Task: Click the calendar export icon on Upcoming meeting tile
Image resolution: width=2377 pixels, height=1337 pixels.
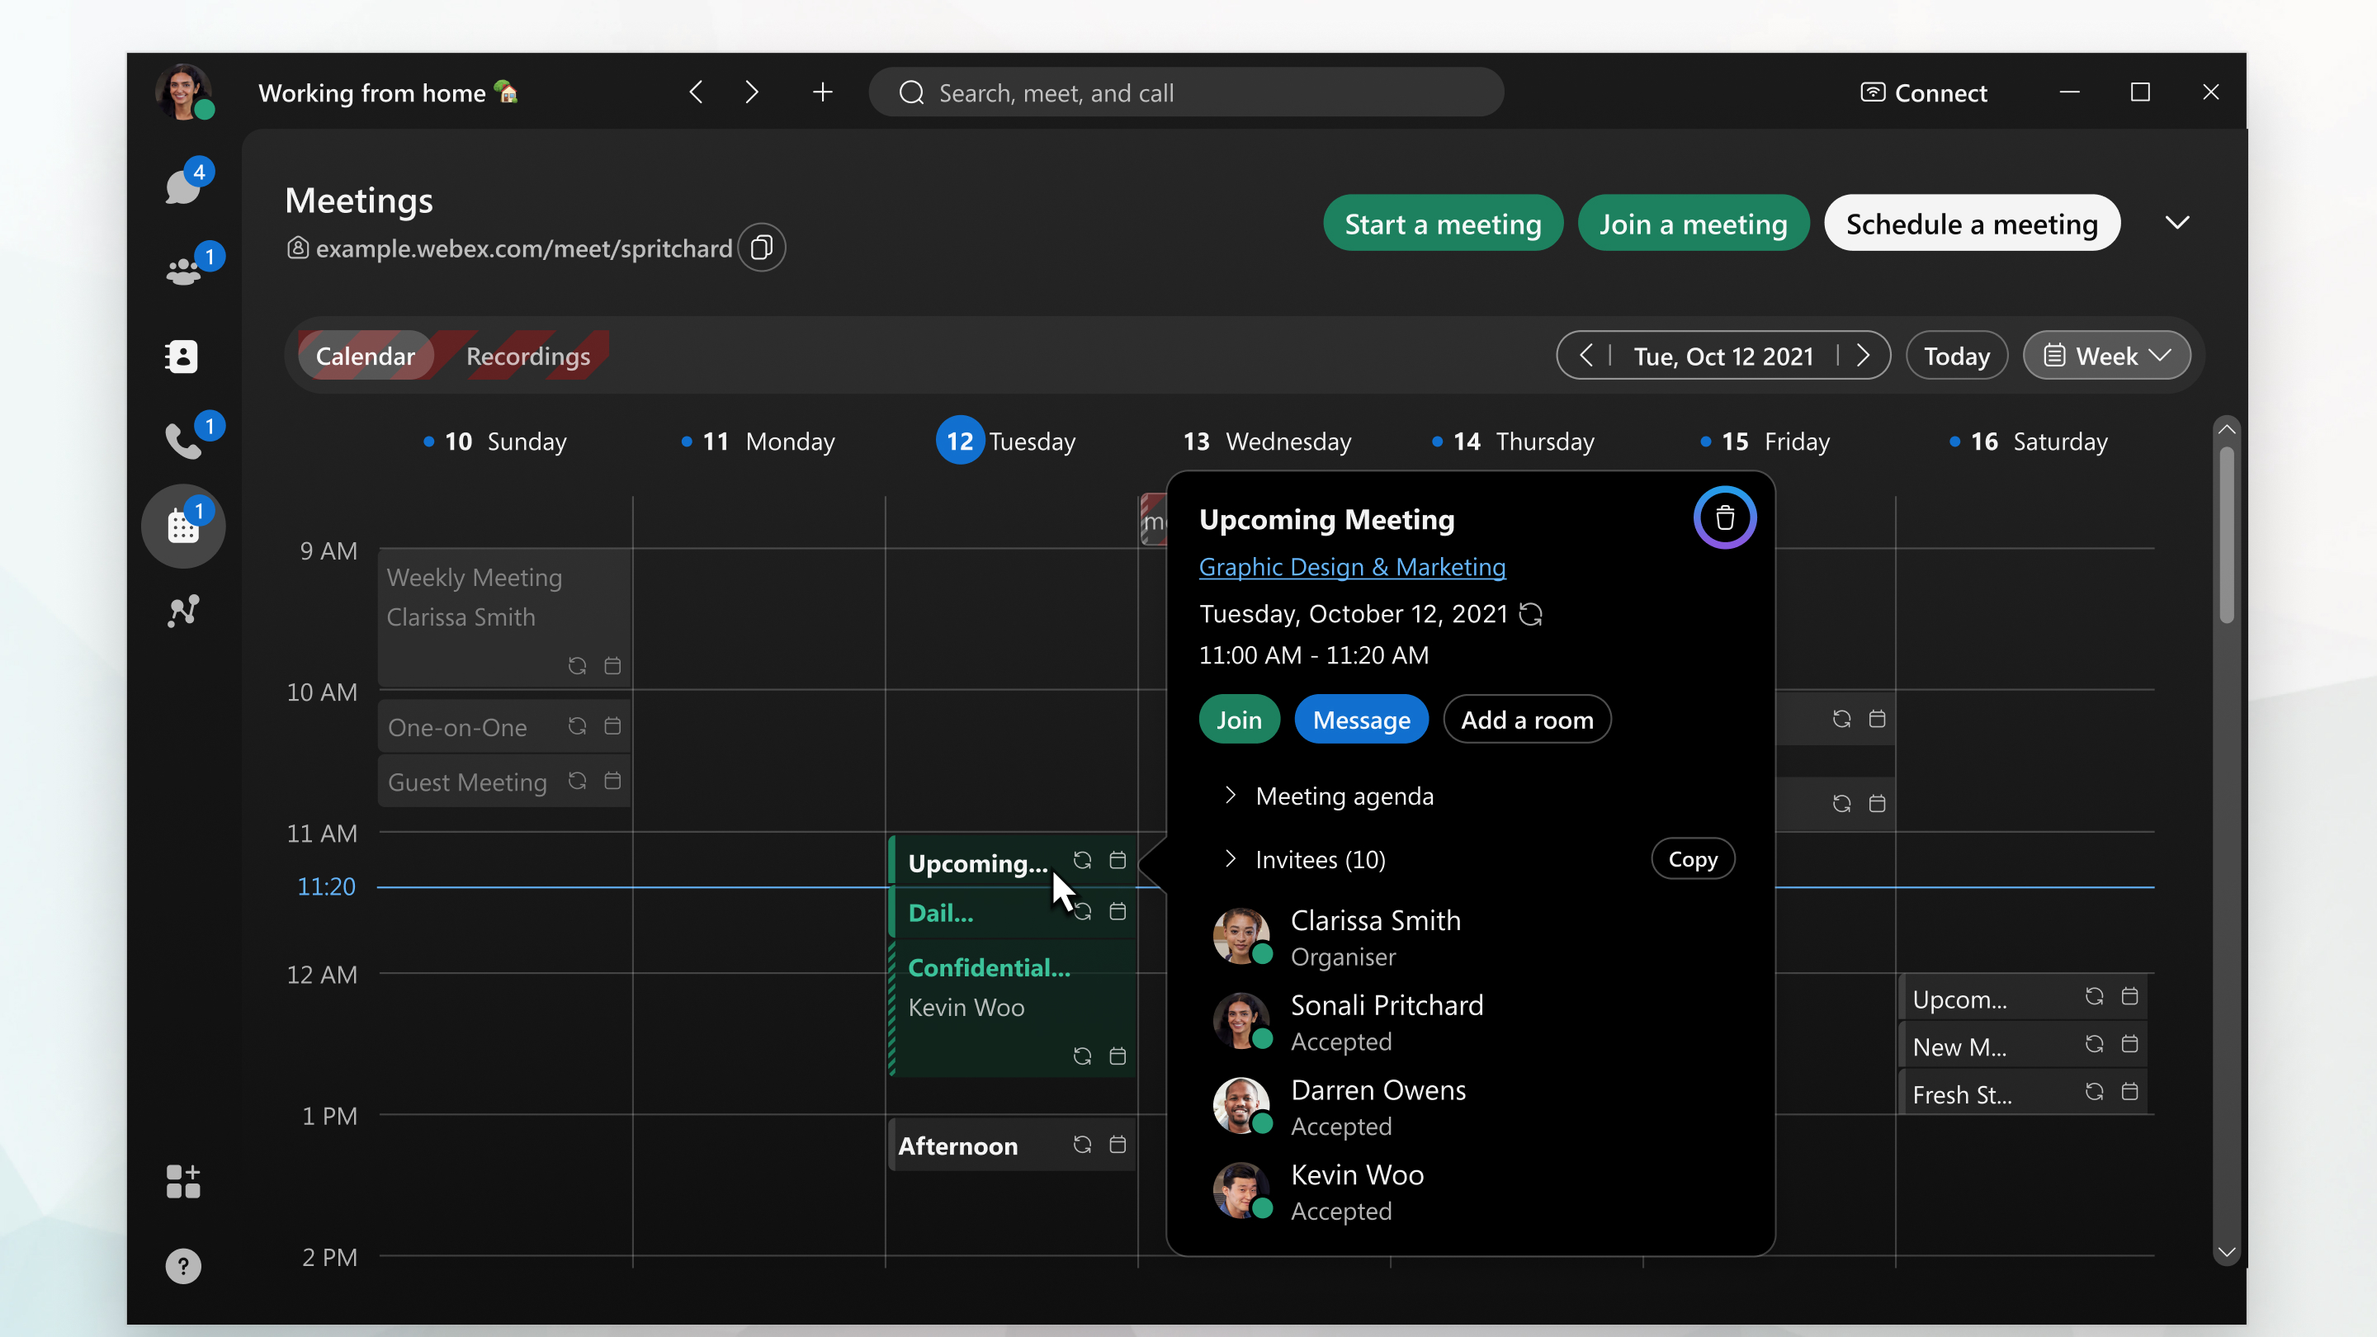Action: point(1118,862)
